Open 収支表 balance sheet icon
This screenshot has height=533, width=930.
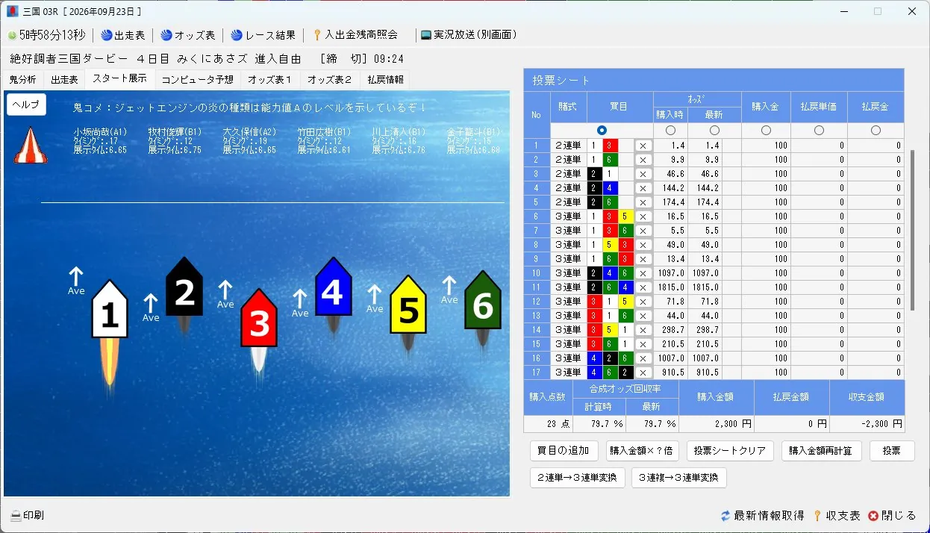point(817,516)
